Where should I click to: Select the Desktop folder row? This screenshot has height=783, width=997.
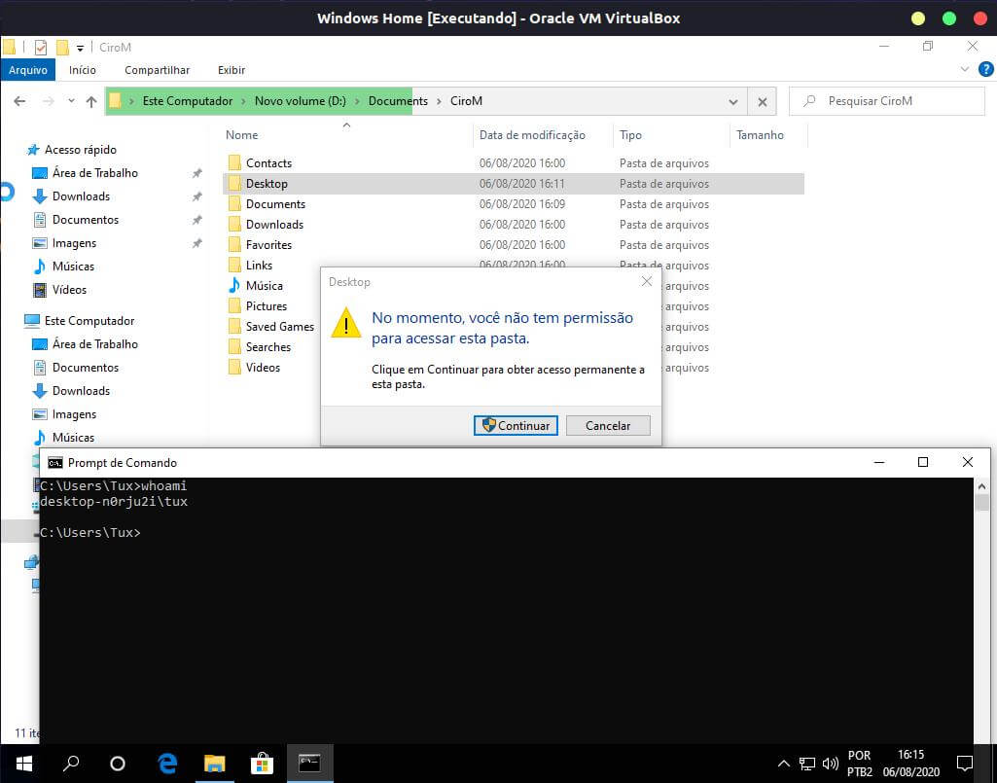(514, 184)
